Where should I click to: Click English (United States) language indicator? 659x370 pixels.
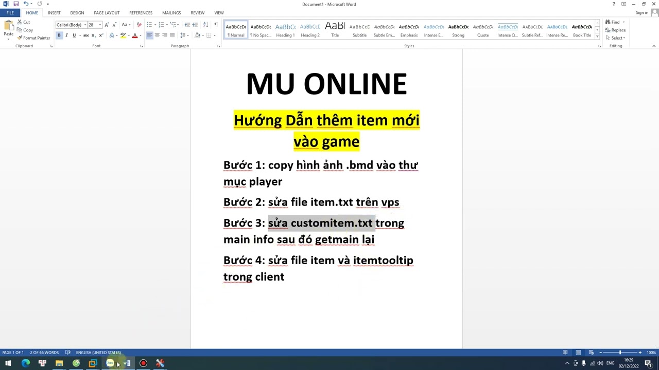click(98, 353)
